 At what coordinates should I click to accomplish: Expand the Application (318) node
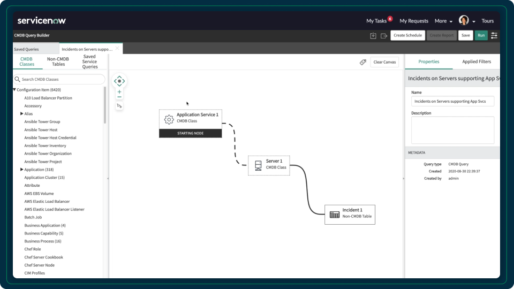click(21, 170)
